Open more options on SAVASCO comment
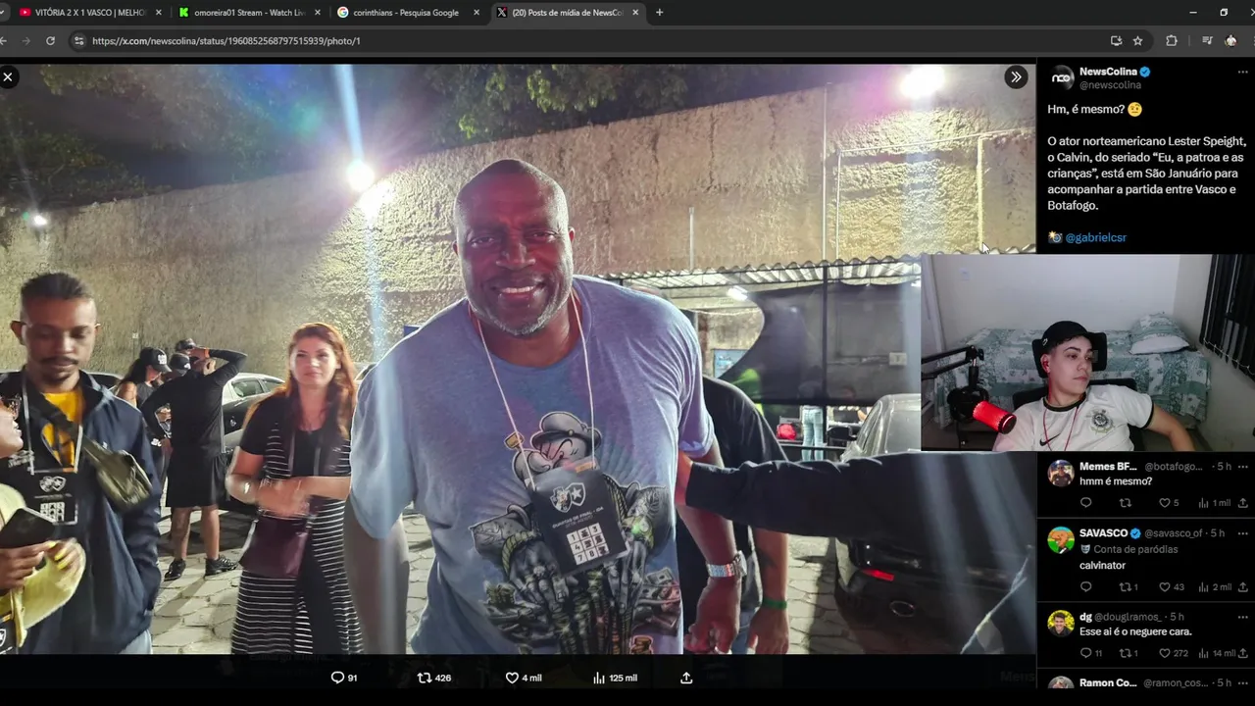 pyautogui.click(x=1242, y=533)
